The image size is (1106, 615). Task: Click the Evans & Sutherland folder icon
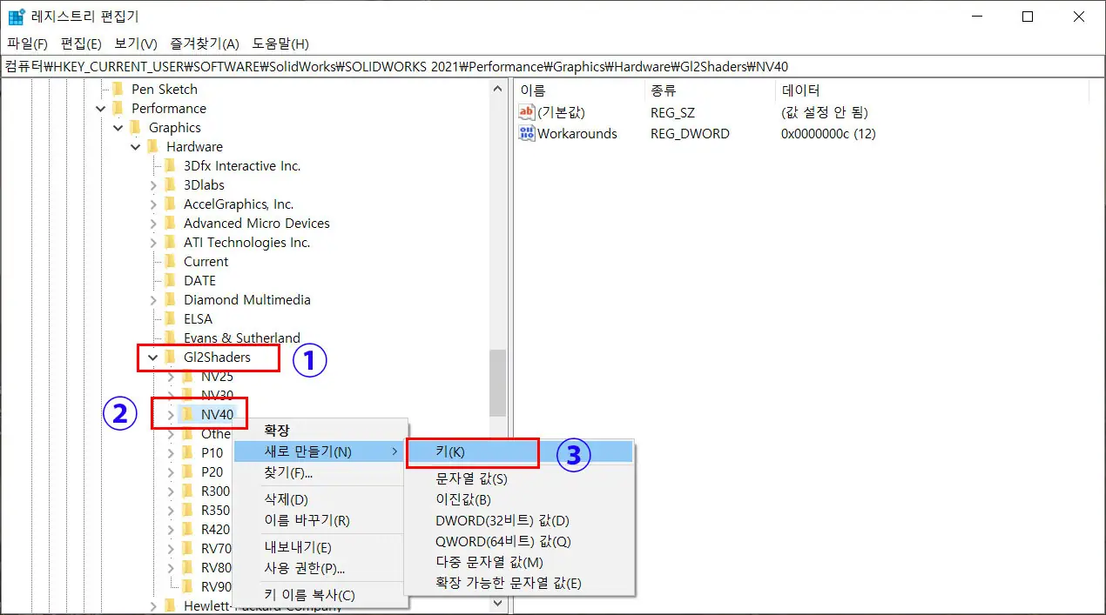170,338
